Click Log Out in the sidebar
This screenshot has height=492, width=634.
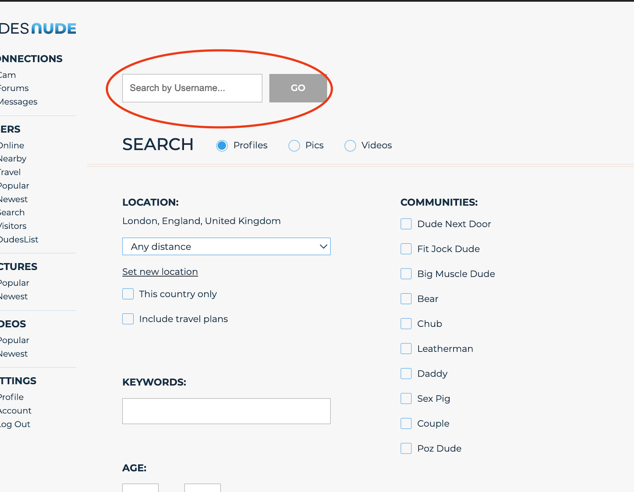click(x=15, y=424)
